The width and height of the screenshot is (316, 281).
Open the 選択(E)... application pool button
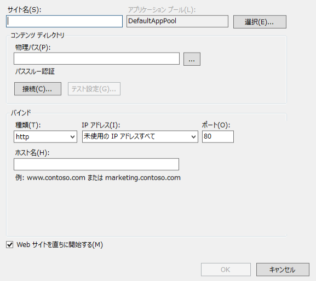[x=260, y=22]
